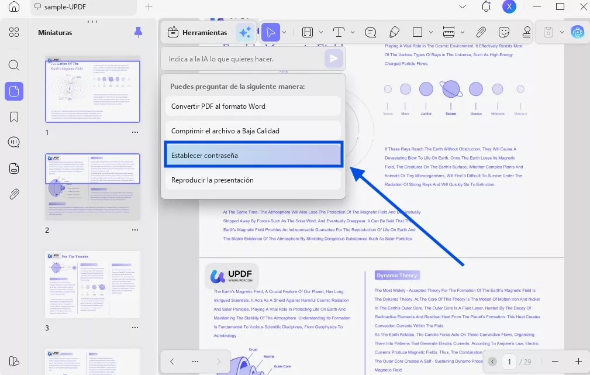Click the paperclip attachment tool in toolbar
Image resolution: width=590 pixels, height=375 pixels.
click(480, 32)
